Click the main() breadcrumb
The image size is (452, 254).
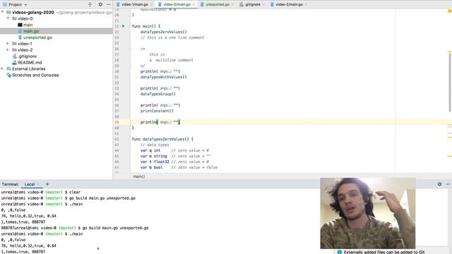pyautogui.click(x=139, y=176)
